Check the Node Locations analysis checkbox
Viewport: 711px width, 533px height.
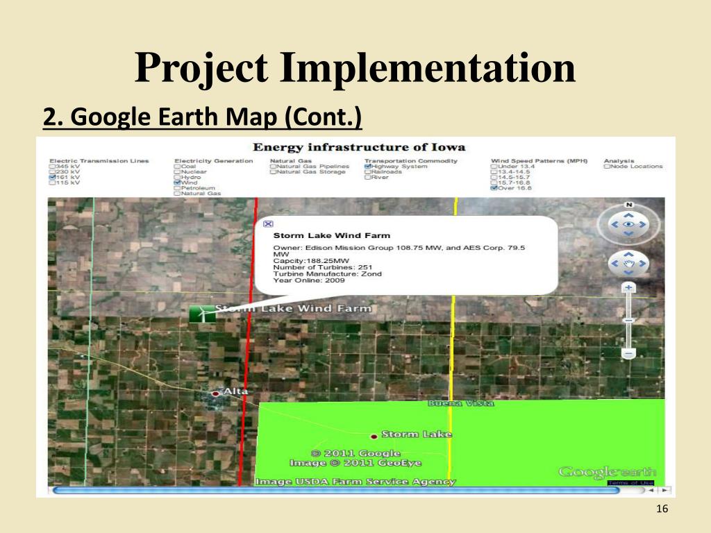point(607,167)
